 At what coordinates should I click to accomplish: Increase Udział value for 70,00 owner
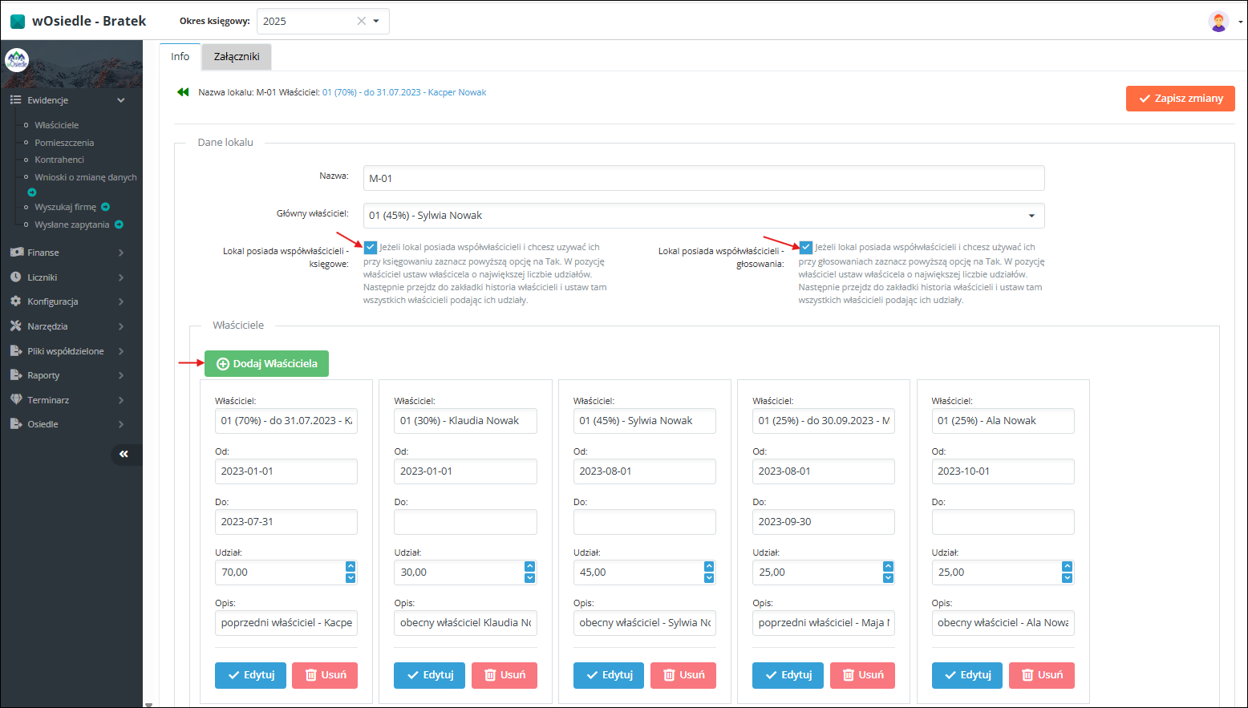[x=350, y=567]
